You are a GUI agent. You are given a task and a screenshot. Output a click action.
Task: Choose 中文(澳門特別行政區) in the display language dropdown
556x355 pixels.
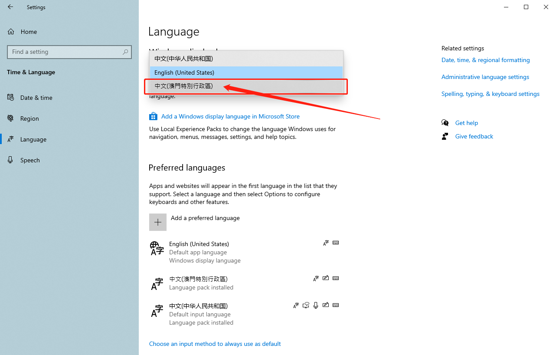click(x=246, y=86)
